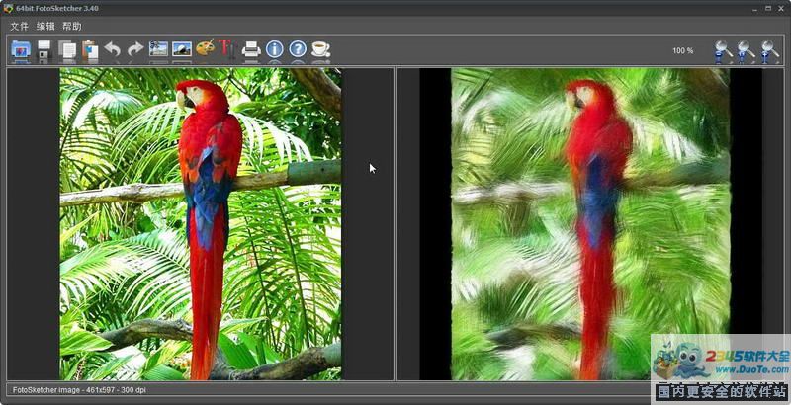Click the leftmost magnifier zoom icon
Image resolution: width=791 pixels, height=405 pixels.
(x=723, y=50)
